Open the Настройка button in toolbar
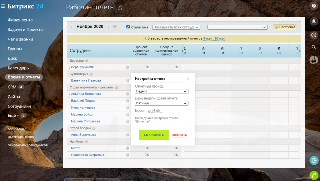This screenshot has width=320, height=181. [x=285, y=27]
